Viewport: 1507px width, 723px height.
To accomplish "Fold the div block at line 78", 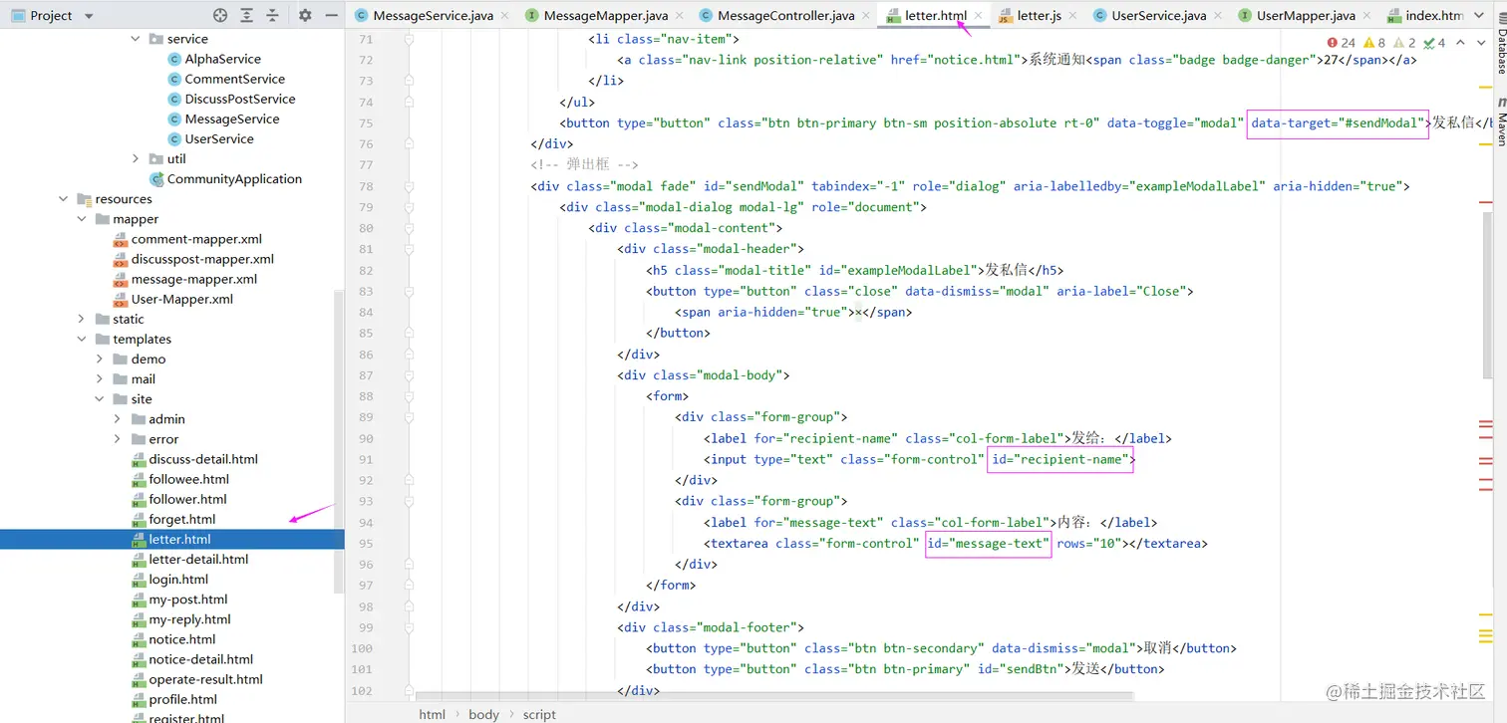I will [x=409, y=186].
